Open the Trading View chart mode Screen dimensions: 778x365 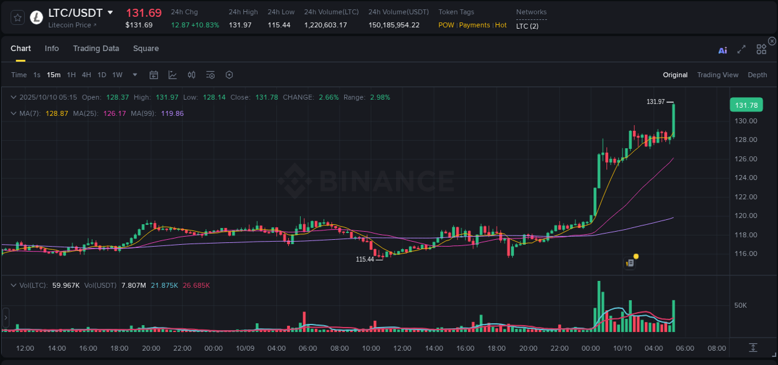click(x=717, y=75)
